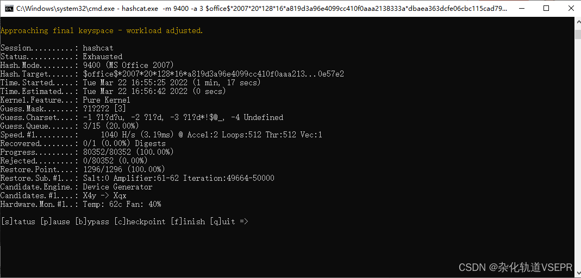Click the yellow 'Approaching final keyspace' warning line
The width and height of the screenshot is (581, 278).
tap(102, 30)
